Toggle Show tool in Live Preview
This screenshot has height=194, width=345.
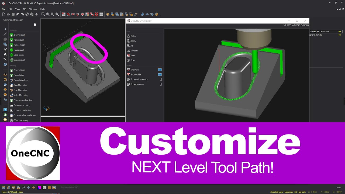point(160,70)
